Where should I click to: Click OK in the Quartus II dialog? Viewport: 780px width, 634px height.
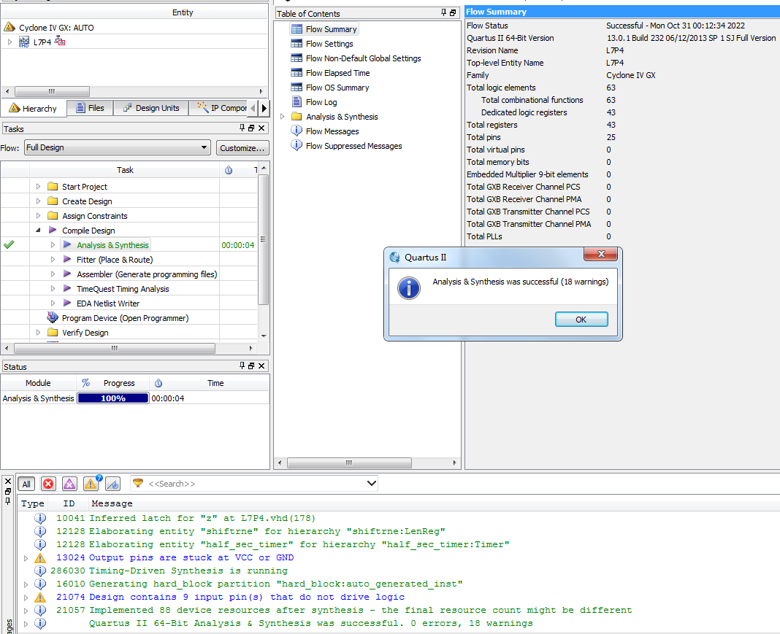(x=581, y=320)
